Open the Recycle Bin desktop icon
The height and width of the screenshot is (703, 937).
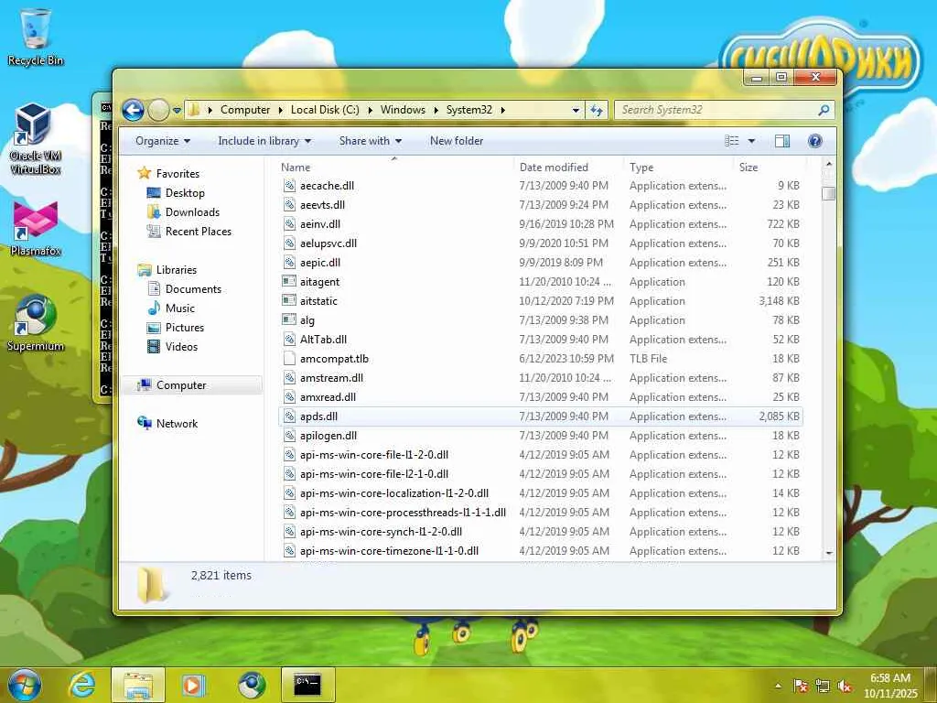click(36, 38)
